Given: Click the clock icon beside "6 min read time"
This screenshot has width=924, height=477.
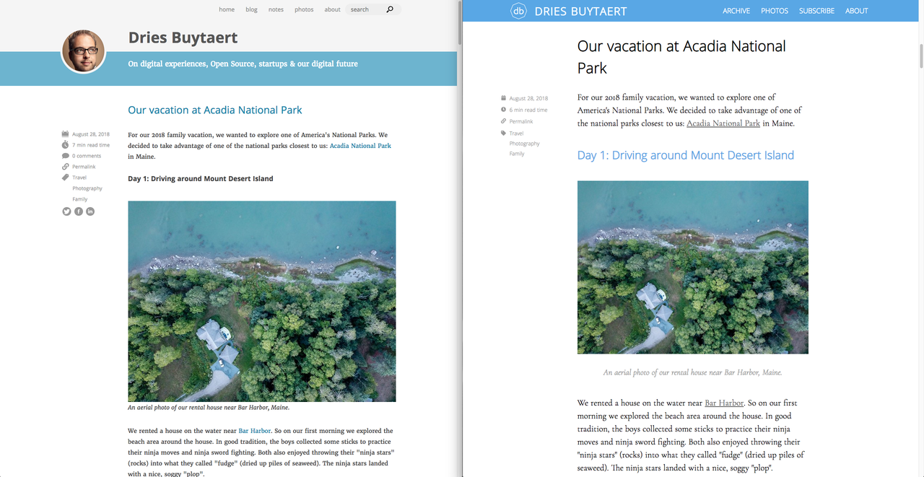Looking at the screenshot, I should 503,109.
